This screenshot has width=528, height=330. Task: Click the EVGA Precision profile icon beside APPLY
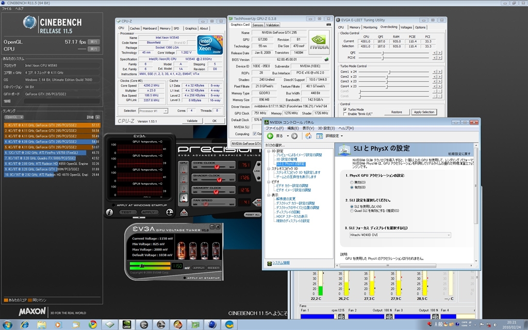[170, 212]
